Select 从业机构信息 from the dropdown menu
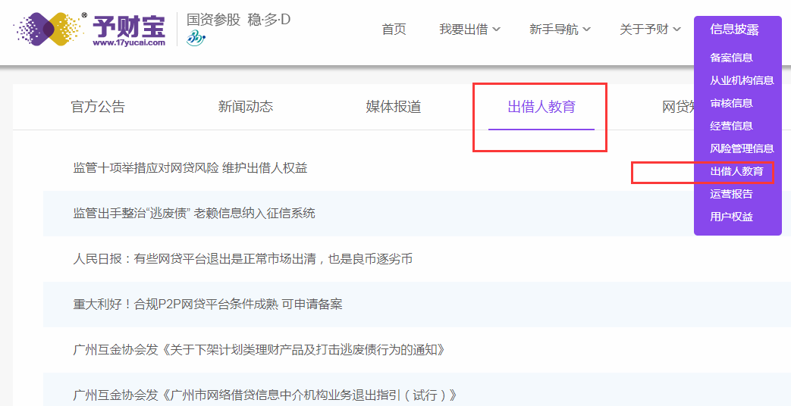This screenshot has width=791, height=406. coord(742,80)
